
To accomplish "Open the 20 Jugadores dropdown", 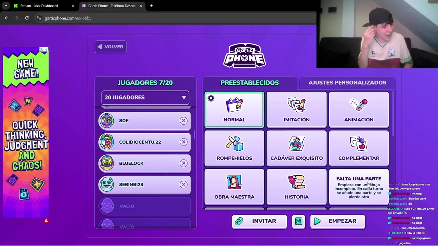I will coord(145,97).
